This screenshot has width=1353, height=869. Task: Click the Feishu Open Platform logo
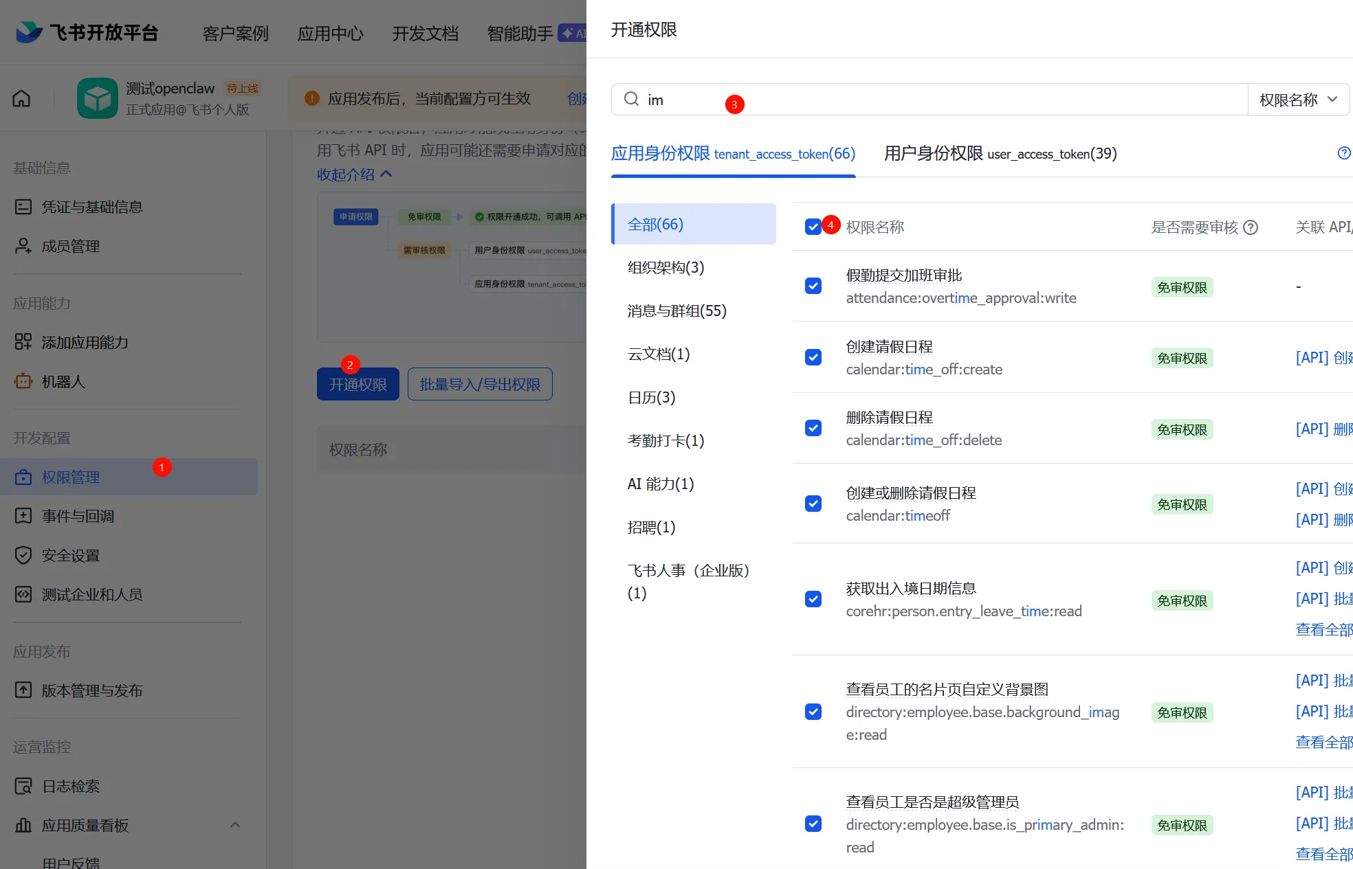pyautogui.click(x=86, y=32)
